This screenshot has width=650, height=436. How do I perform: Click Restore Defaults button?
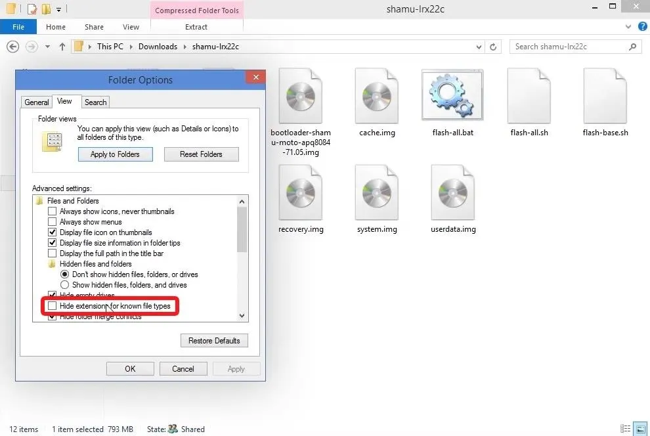click(x=214, y=341)
